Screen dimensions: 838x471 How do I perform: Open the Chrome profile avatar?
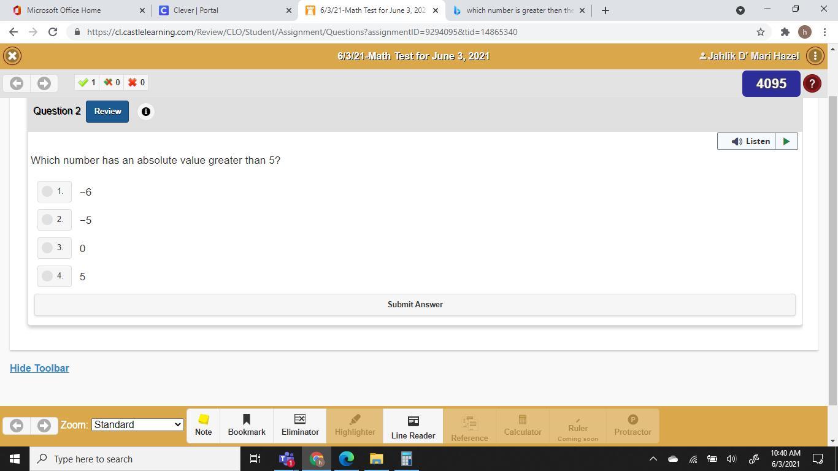click(x=805, y=32)
